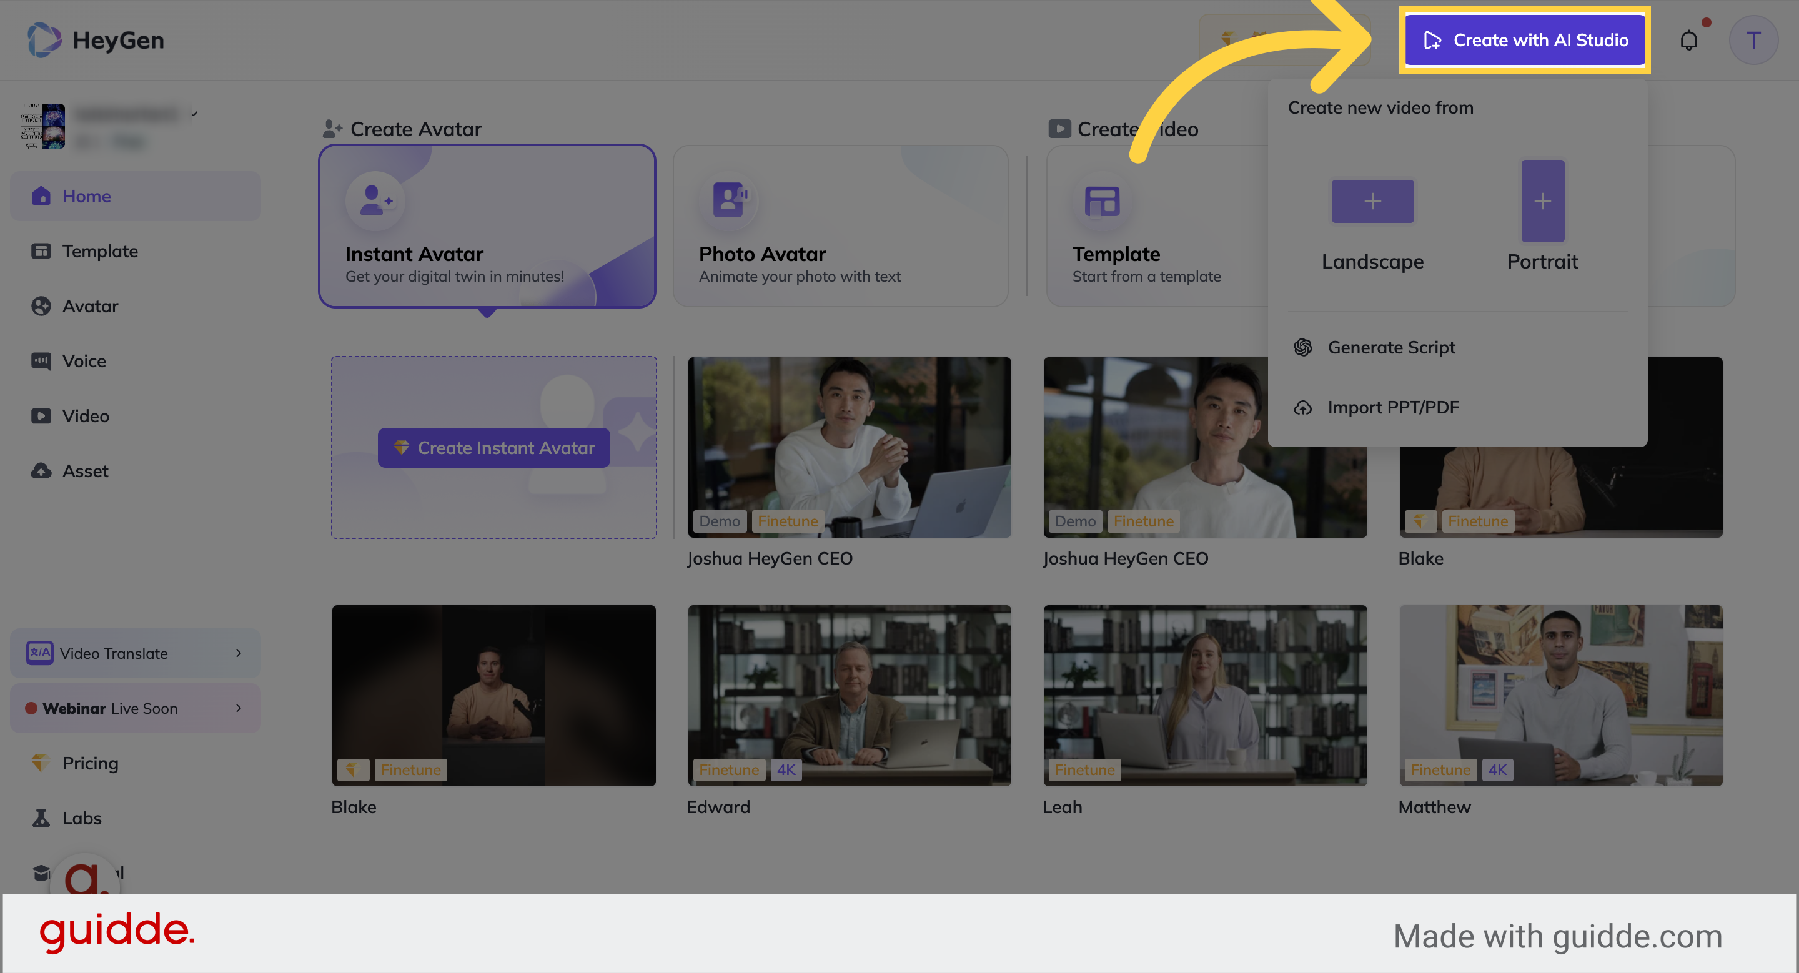
Task: Select the Instant Avatar creation option
Action: (487, 225)
